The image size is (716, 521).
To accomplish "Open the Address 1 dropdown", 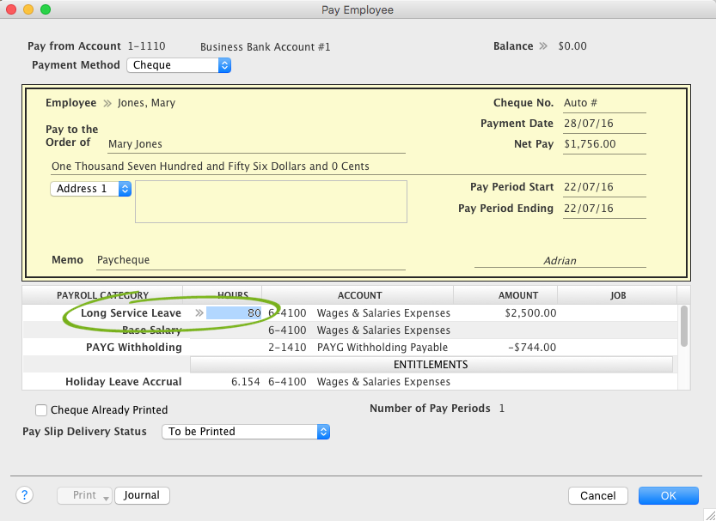I will click(90, 189).
